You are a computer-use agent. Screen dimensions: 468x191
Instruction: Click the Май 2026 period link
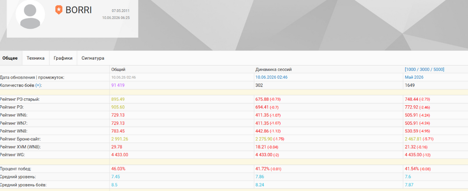(x=414, y=77)
